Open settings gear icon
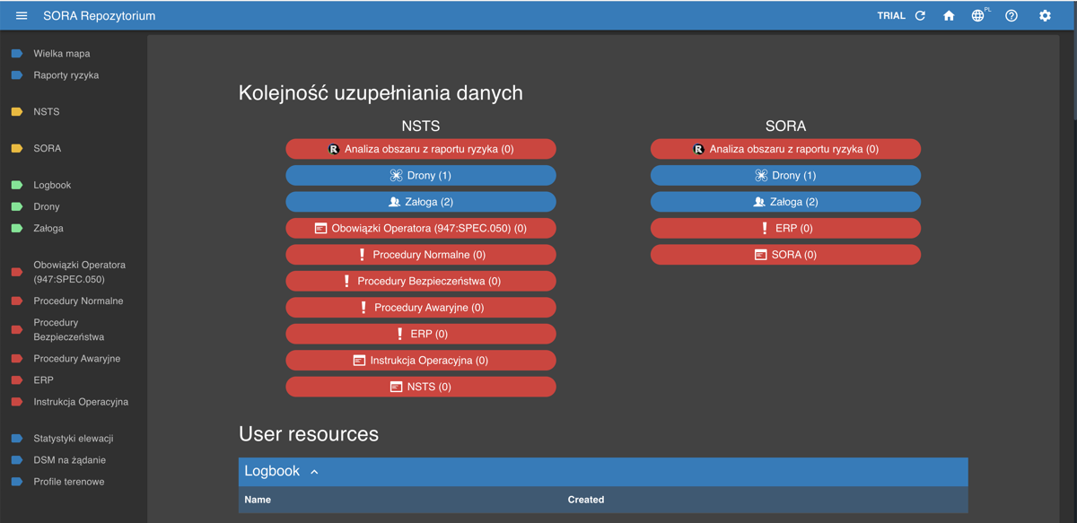Viewport: 1077px width, 523px height. [1045, 16]
